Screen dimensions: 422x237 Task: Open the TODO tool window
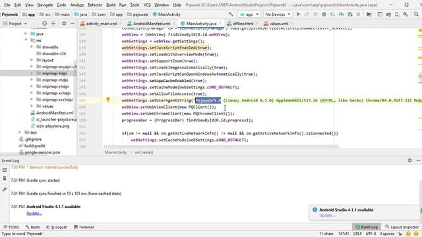pos(11,227)
